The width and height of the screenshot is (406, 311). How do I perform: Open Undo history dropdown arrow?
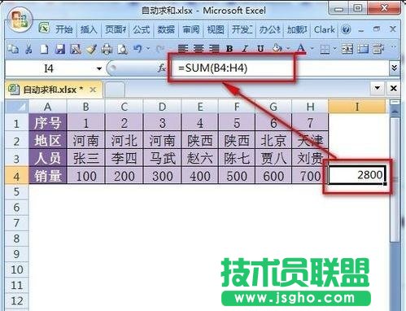coord(148,49)
